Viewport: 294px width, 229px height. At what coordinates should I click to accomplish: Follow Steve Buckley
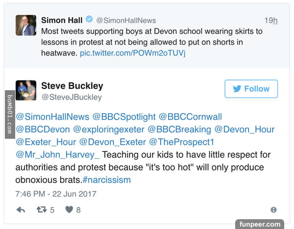coord(251,89)
